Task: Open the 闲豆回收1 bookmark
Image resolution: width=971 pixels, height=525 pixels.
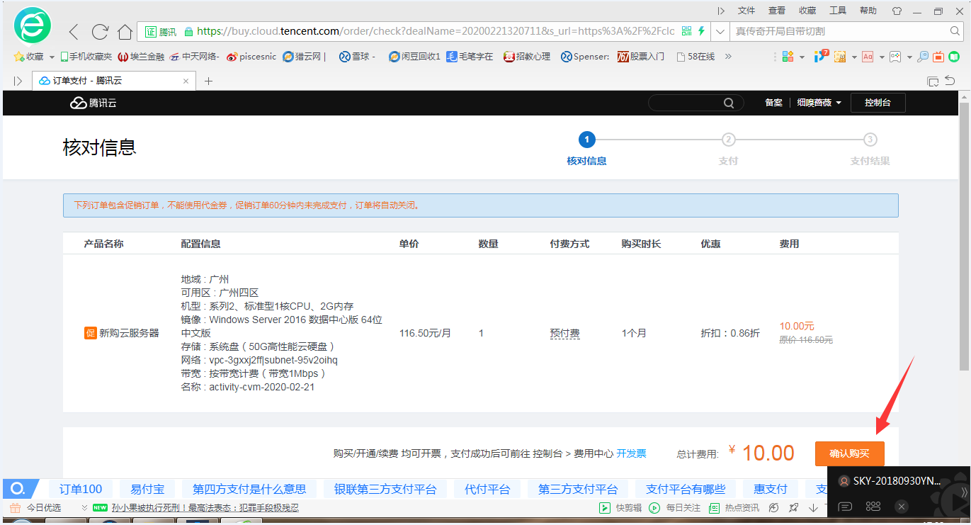Action: click(x=415, y=57)
